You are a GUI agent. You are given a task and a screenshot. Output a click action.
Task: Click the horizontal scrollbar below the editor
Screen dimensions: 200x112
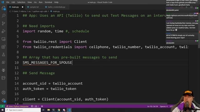pos(95,104)
